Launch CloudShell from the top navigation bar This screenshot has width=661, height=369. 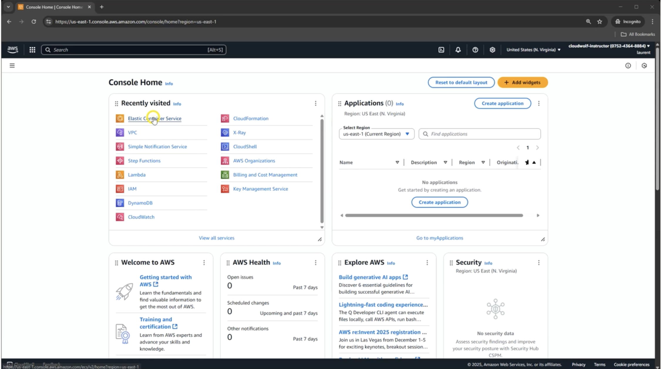coord(441,50)
